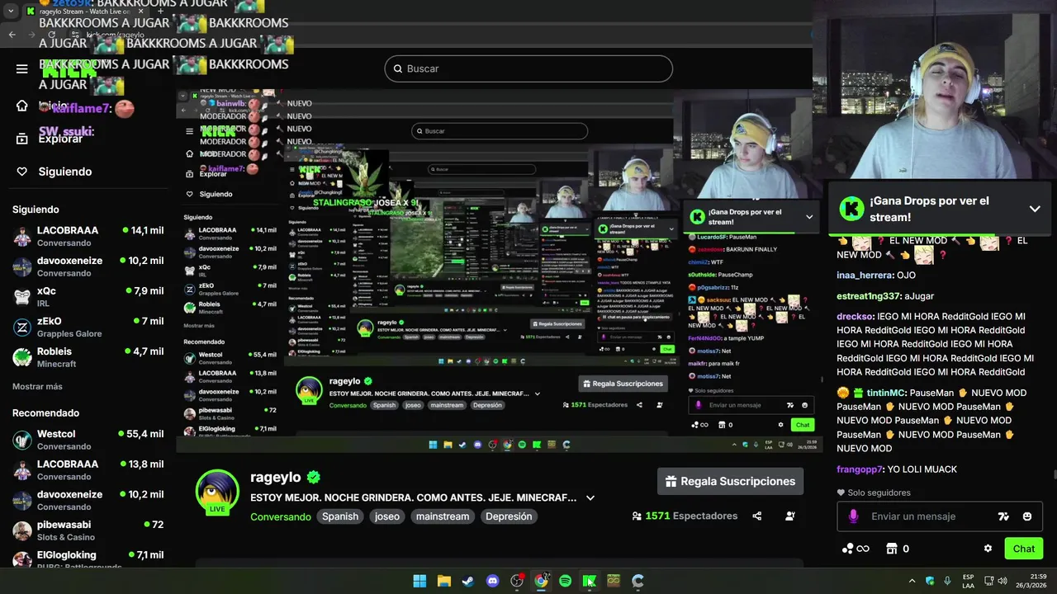Open Windows Start menu on taskbar

[419, 581]
